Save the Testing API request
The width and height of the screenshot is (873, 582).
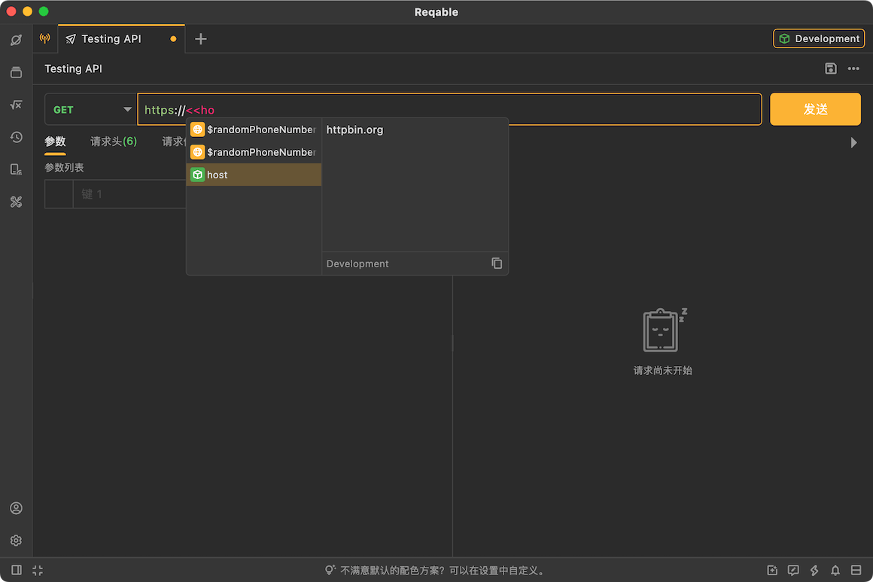pos(831,69)
